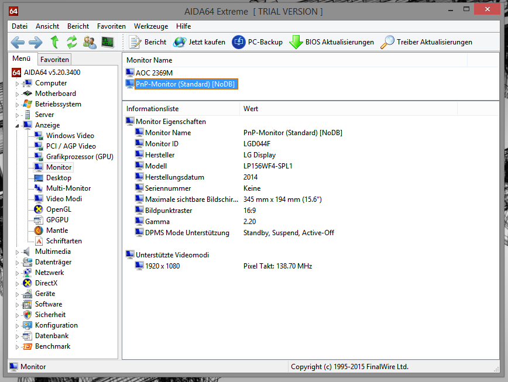
Task: Expand the Geräte tree node
Action: (x=17, y=294)
